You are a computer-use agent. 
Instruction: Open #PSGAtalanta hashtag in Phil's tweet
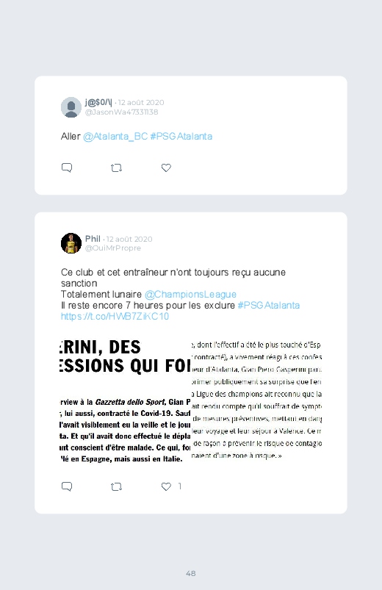click(x=269, y=305)
